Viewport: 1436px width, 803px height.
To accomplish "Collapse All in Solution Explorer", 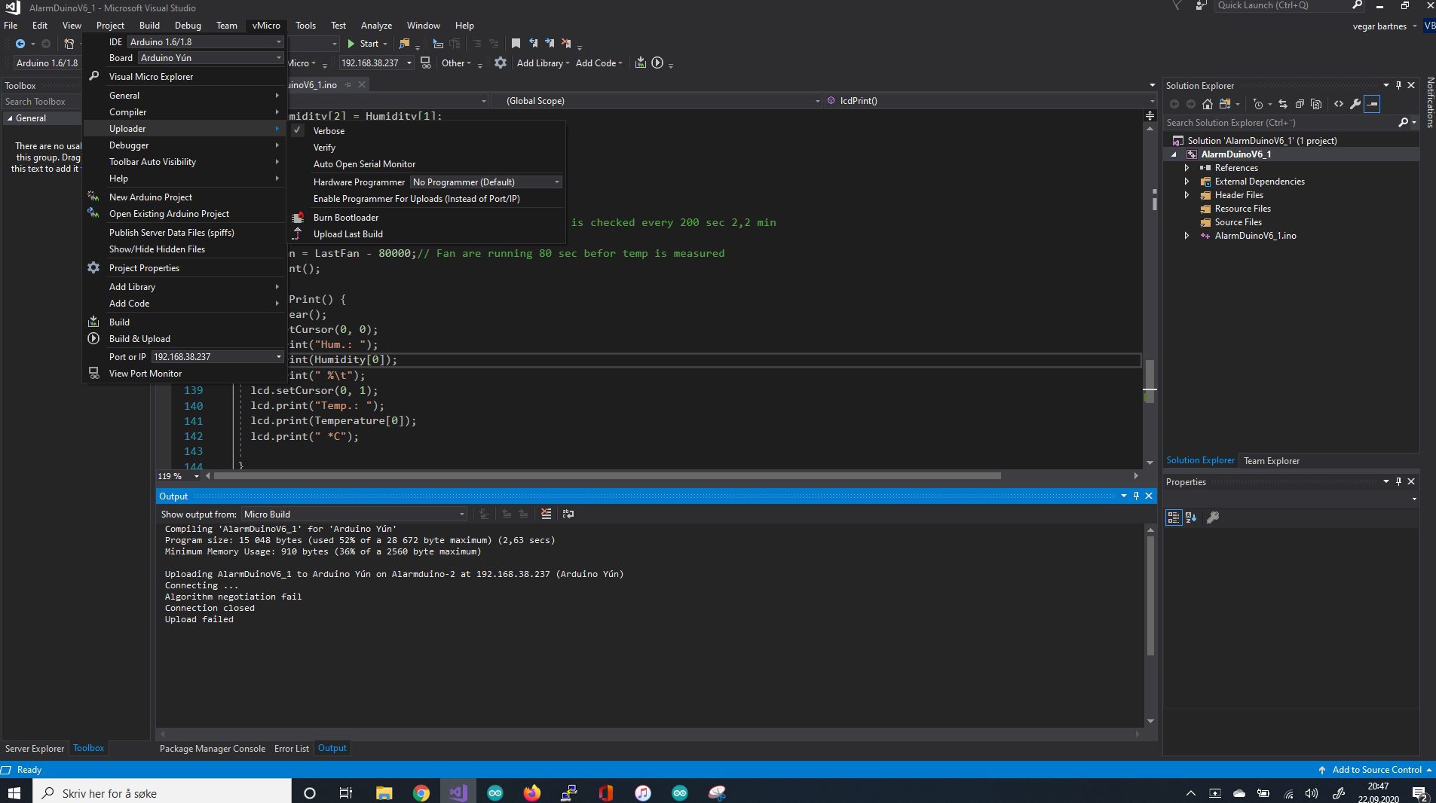I will click(x=1299, y=104).
